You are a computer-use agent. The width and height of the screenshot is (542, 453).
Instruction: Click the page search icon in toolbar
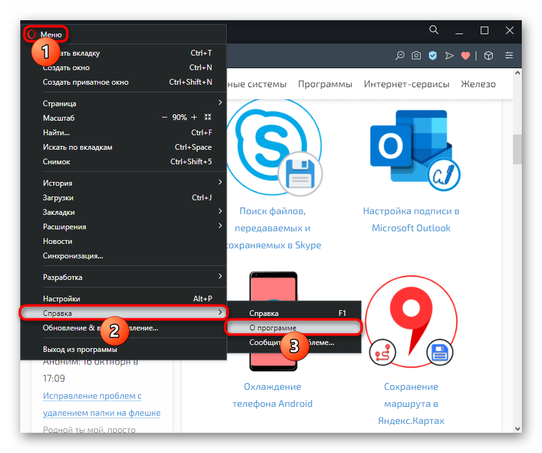[x=400, y=56]
